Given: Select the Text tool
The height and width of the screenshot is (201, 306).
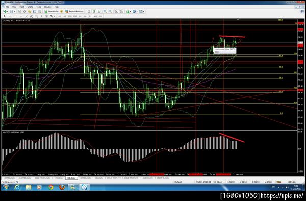Looking at the screenshot, I should (x=41, y=16).
